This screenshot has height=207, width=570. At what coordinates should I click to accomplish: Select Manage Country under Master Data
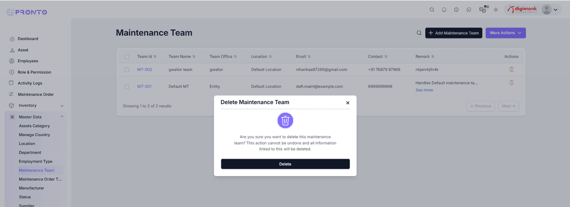coord(35,135)
